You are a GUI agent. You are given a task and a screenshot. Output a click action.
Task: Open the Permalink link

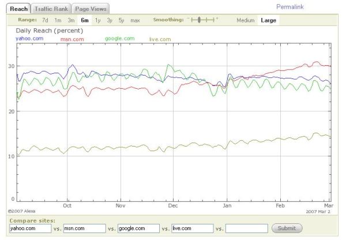290,7
